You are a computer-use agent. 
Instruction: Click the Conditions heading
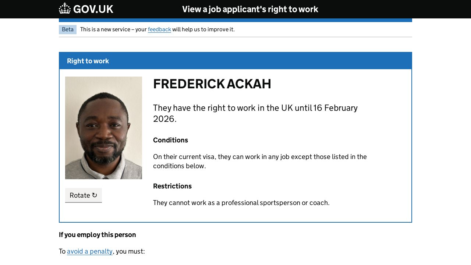click(170, 140)
